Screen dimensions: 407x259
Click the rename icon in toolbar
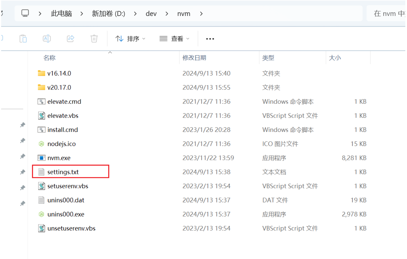tap(47, 38)
